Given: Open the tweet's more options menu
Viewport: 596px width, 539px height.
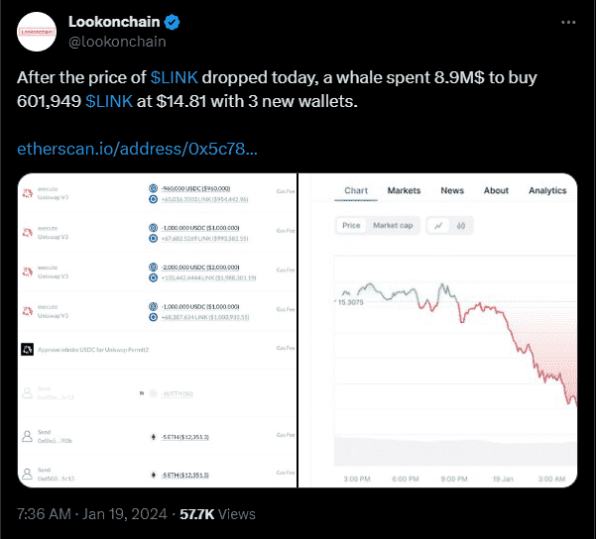Looking at the screenshot, I should tap(567, 22).
